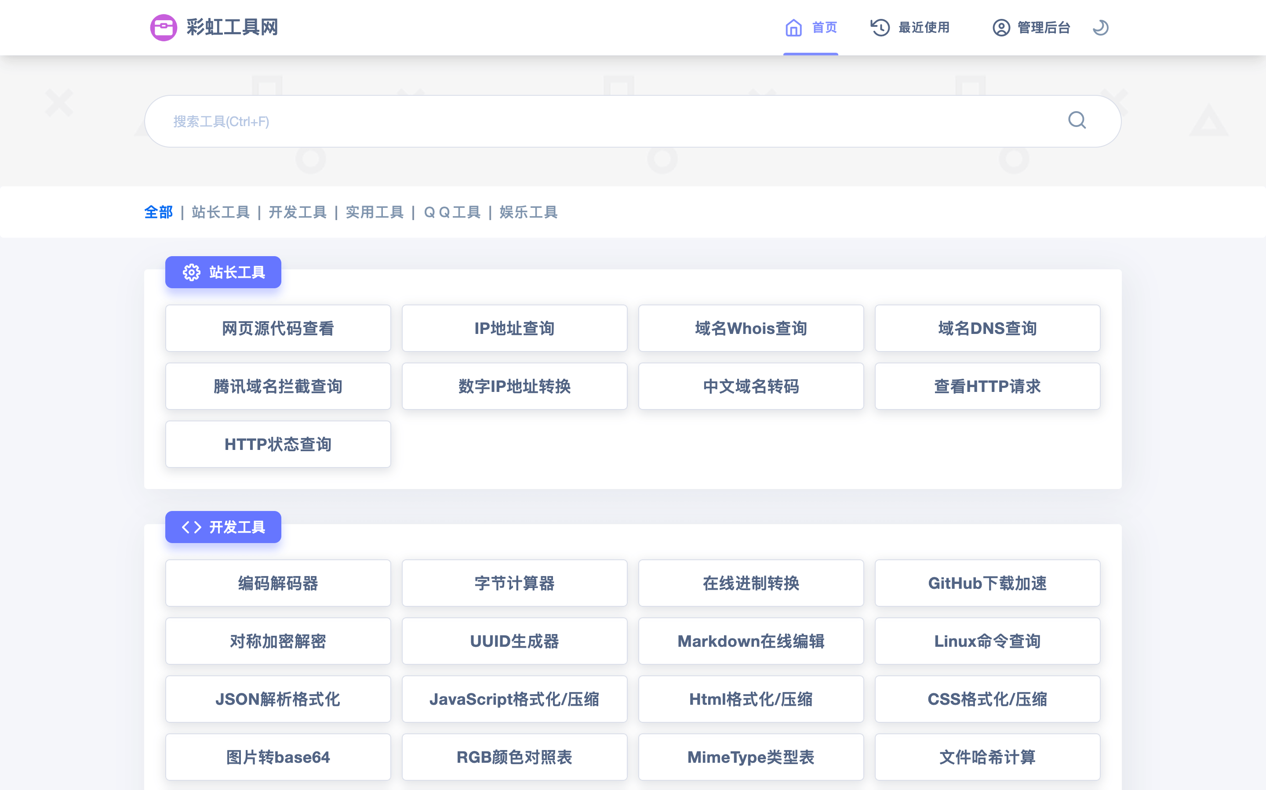The image size is (1266, 790).
Task: Open 数字IP地址转换 tool
Action: (514, 386)
